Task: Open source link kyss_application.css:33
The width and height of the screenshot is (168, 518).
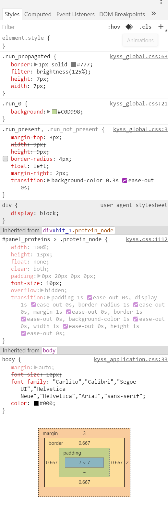Action: pyautogui.click(x=131, y=359)
